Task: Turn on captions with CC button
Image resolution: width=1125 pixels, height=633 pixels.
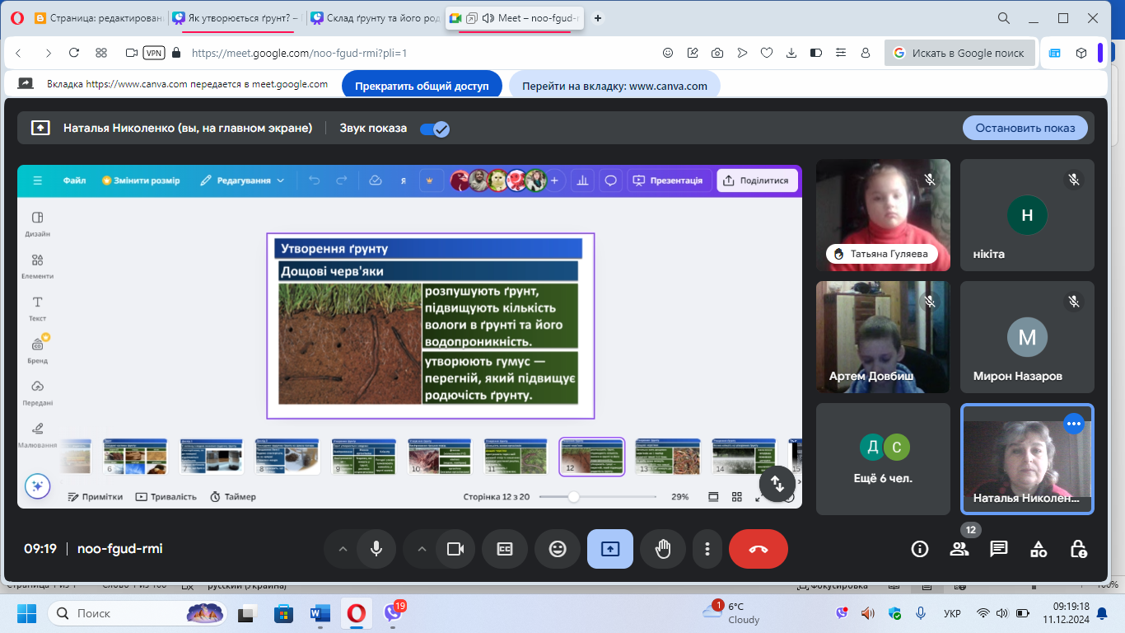Action: point(505,549)
